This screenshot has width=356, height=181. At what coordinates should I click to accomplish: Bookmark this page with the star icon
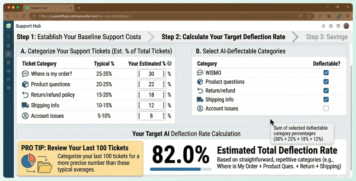(309, 16)
